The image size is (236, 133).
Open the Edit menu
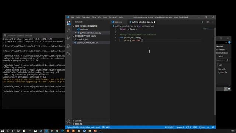point(78,17)
